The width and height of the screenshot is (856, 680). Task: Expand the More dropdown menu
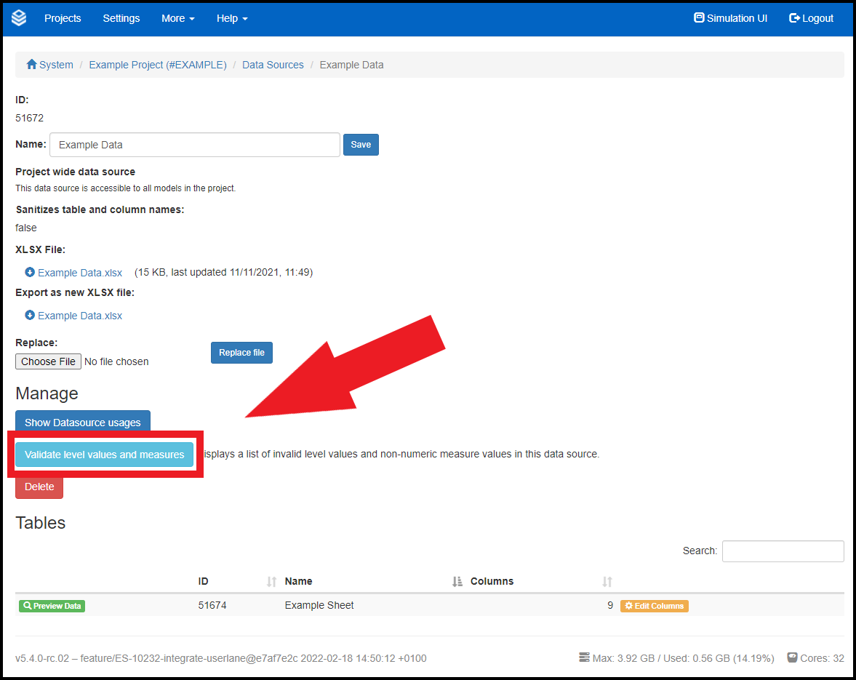[x=177, y=18]
